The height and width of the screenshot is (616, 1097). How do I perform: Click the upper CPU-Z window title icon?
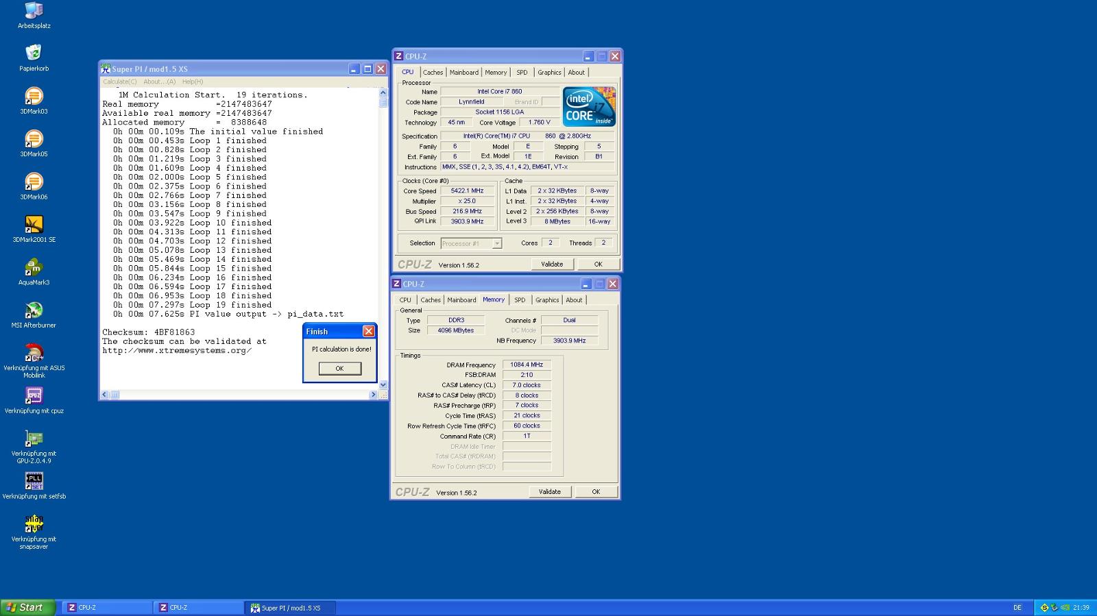coord(398,56)
